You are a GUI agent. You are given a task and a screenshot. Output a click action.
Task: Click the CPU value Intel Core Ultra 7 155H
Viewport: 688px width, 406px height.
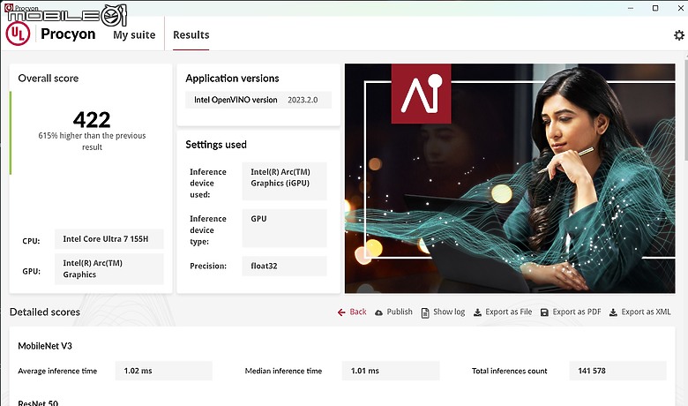[x=109, y=239]
